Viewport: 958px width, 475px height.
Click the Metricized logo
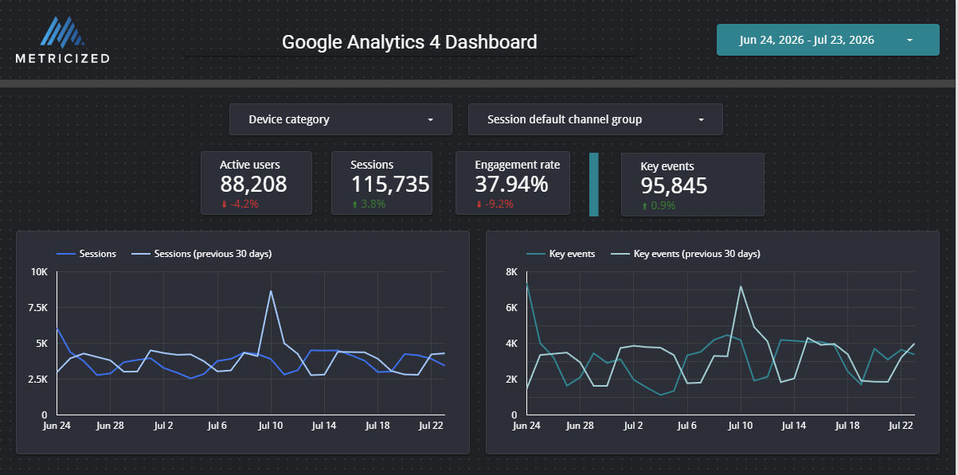[x=62, y=40]
